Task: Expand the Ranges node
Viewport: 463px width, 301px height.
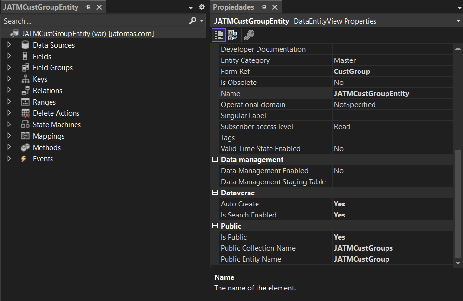Action: (9, 102)
